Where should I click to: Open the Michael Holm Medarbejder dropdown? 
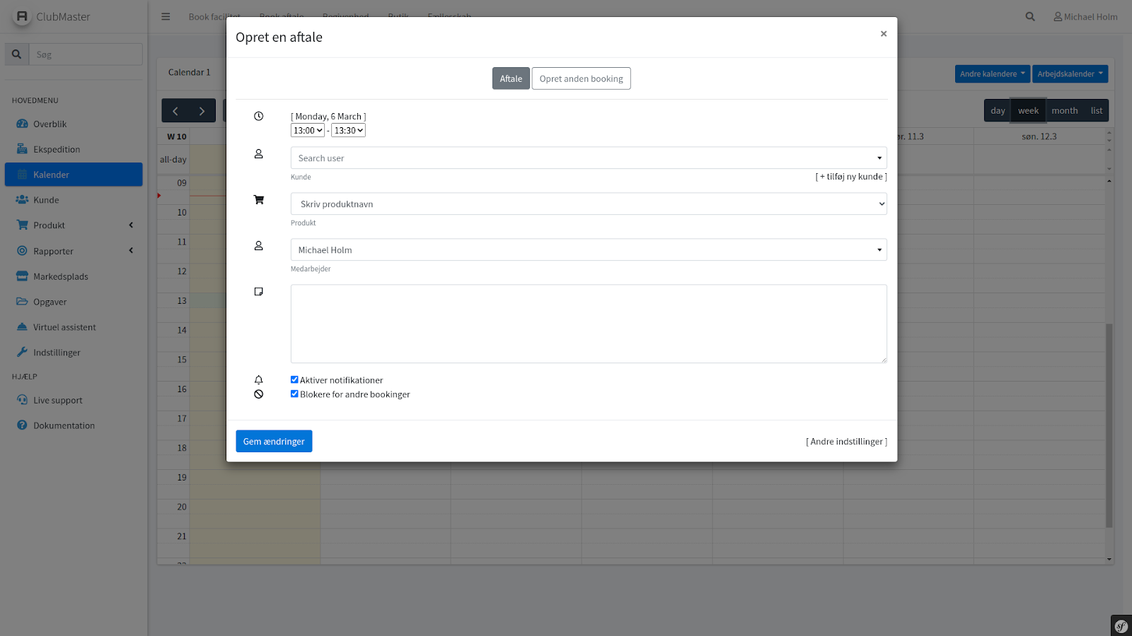click(x=588, y=250)
